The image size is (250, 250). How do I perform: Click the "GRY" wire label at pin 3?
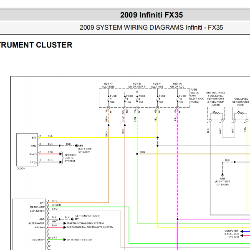coord(55,209)
